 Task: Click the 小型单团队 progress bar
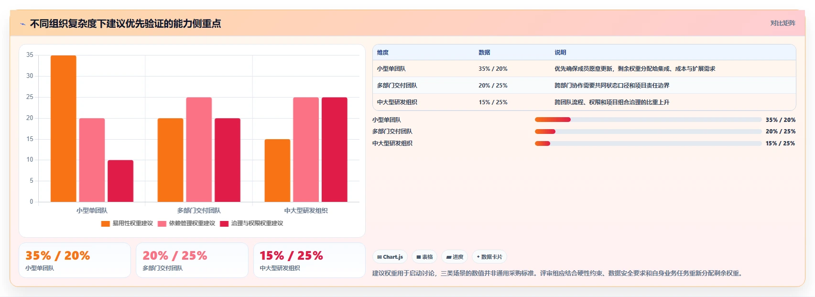pos(648,120)
